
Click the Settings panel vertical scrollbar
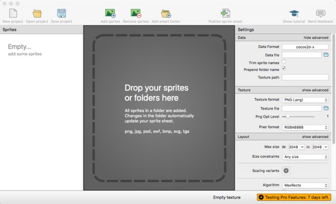tap(333, 89)
